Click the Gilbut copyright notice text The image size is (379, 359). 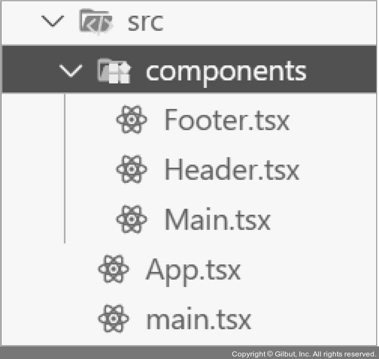(x=304, y=353)
